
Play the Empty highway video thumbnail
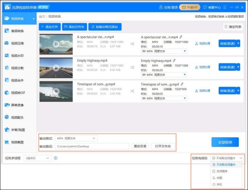56,68
